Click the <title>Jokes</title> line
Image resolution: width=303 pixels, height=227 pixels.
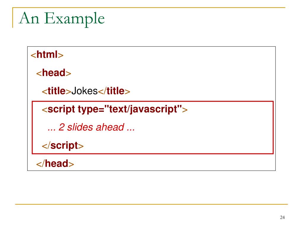click(x=86, y=91)
